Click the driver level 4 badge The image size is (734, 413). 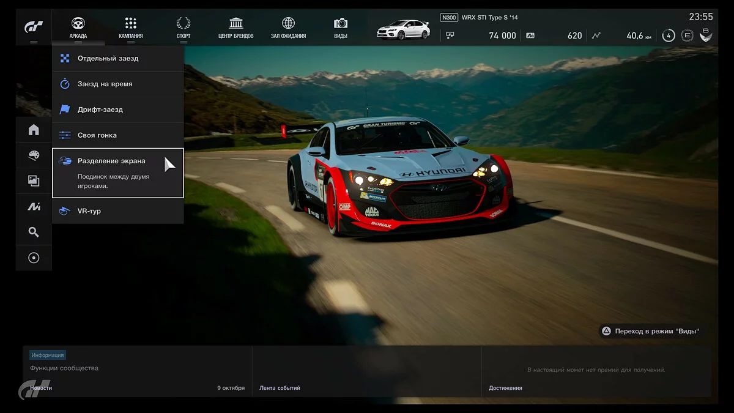point(669,35)
